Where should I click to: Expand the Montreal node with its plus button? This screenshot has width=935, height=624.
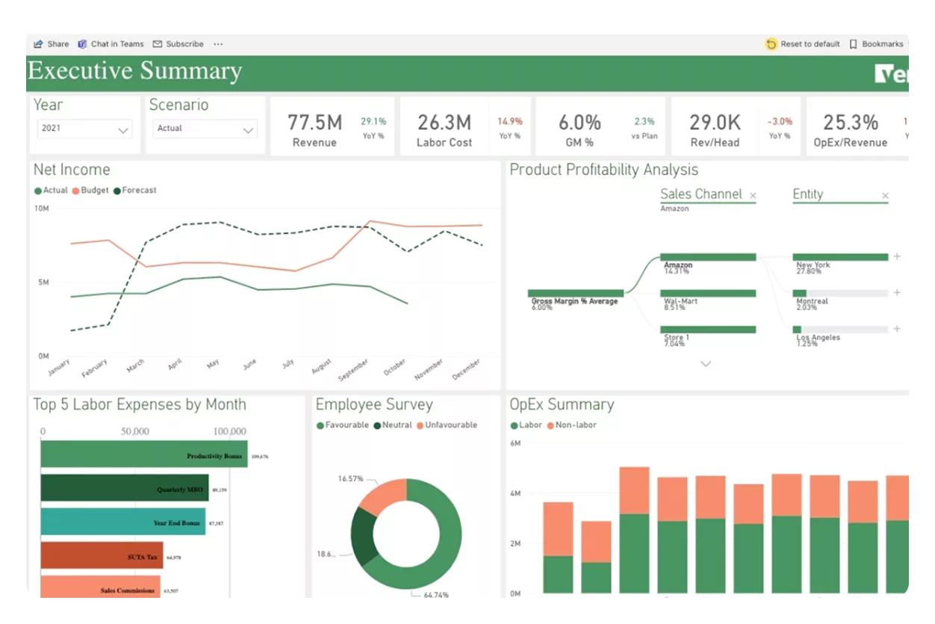(895, 292)
